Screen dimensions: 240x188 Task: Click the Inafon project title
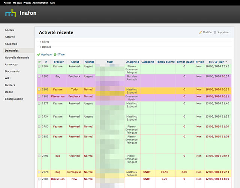click(x=28, y=13)
